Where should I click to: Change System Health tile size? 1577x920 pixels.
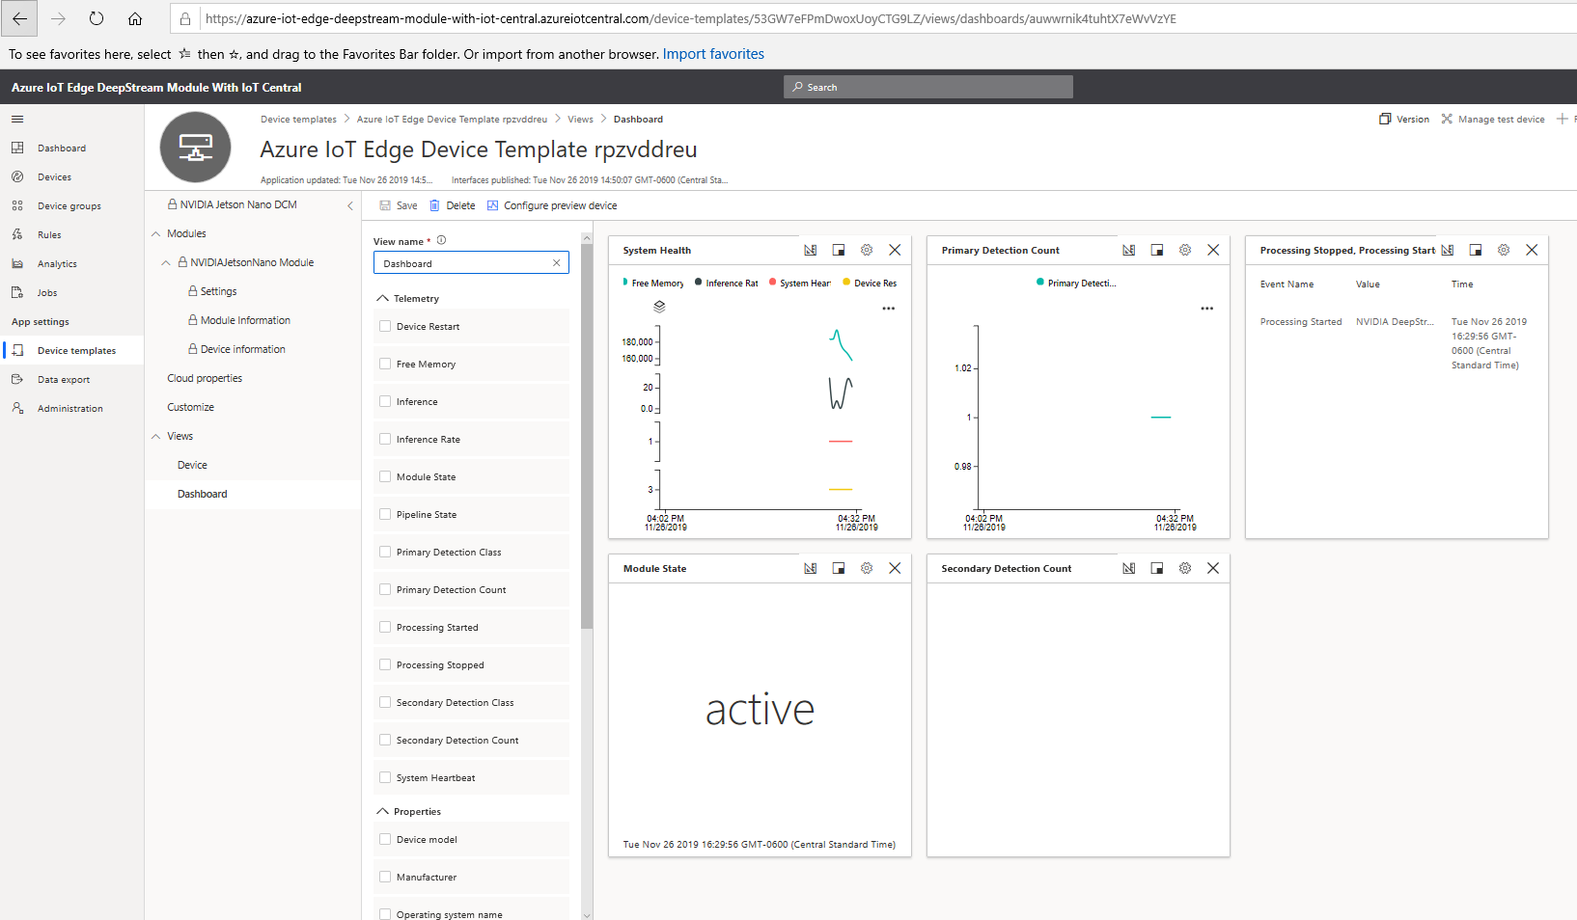[x=839, y=250]
